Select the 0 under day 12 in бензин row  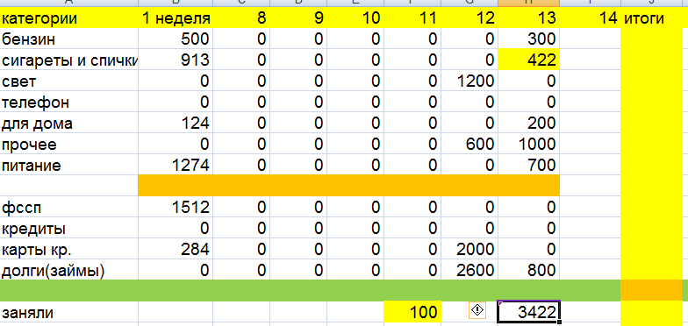[469, 39]
